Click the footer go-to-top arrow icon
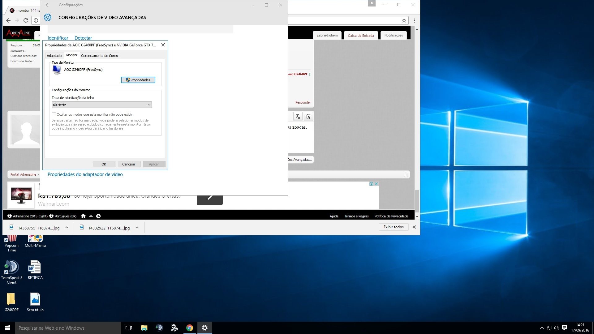Viewport: 594px width, 334px height. coord(91,216)
